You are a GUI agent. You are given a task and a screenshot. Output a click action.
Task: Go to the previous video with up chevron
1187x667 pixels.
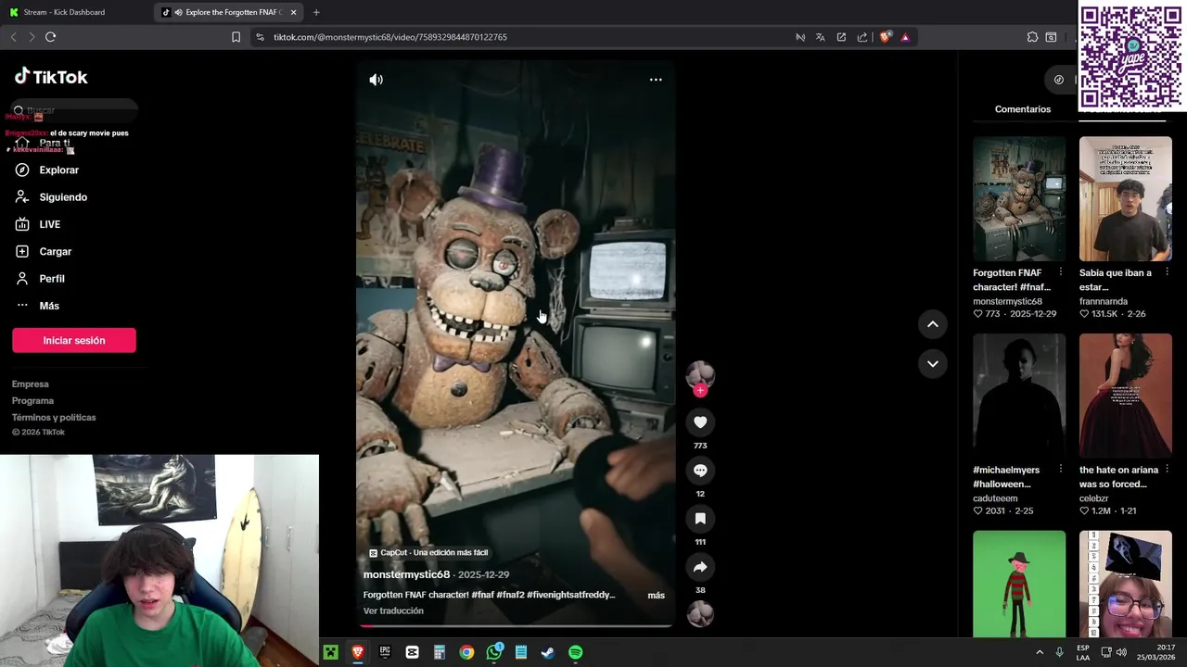(933, 324)
